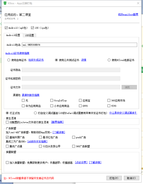Screen dimensions: 143x184
Task: Open the [AD组件开发指南] link
Action: [37, 141]
